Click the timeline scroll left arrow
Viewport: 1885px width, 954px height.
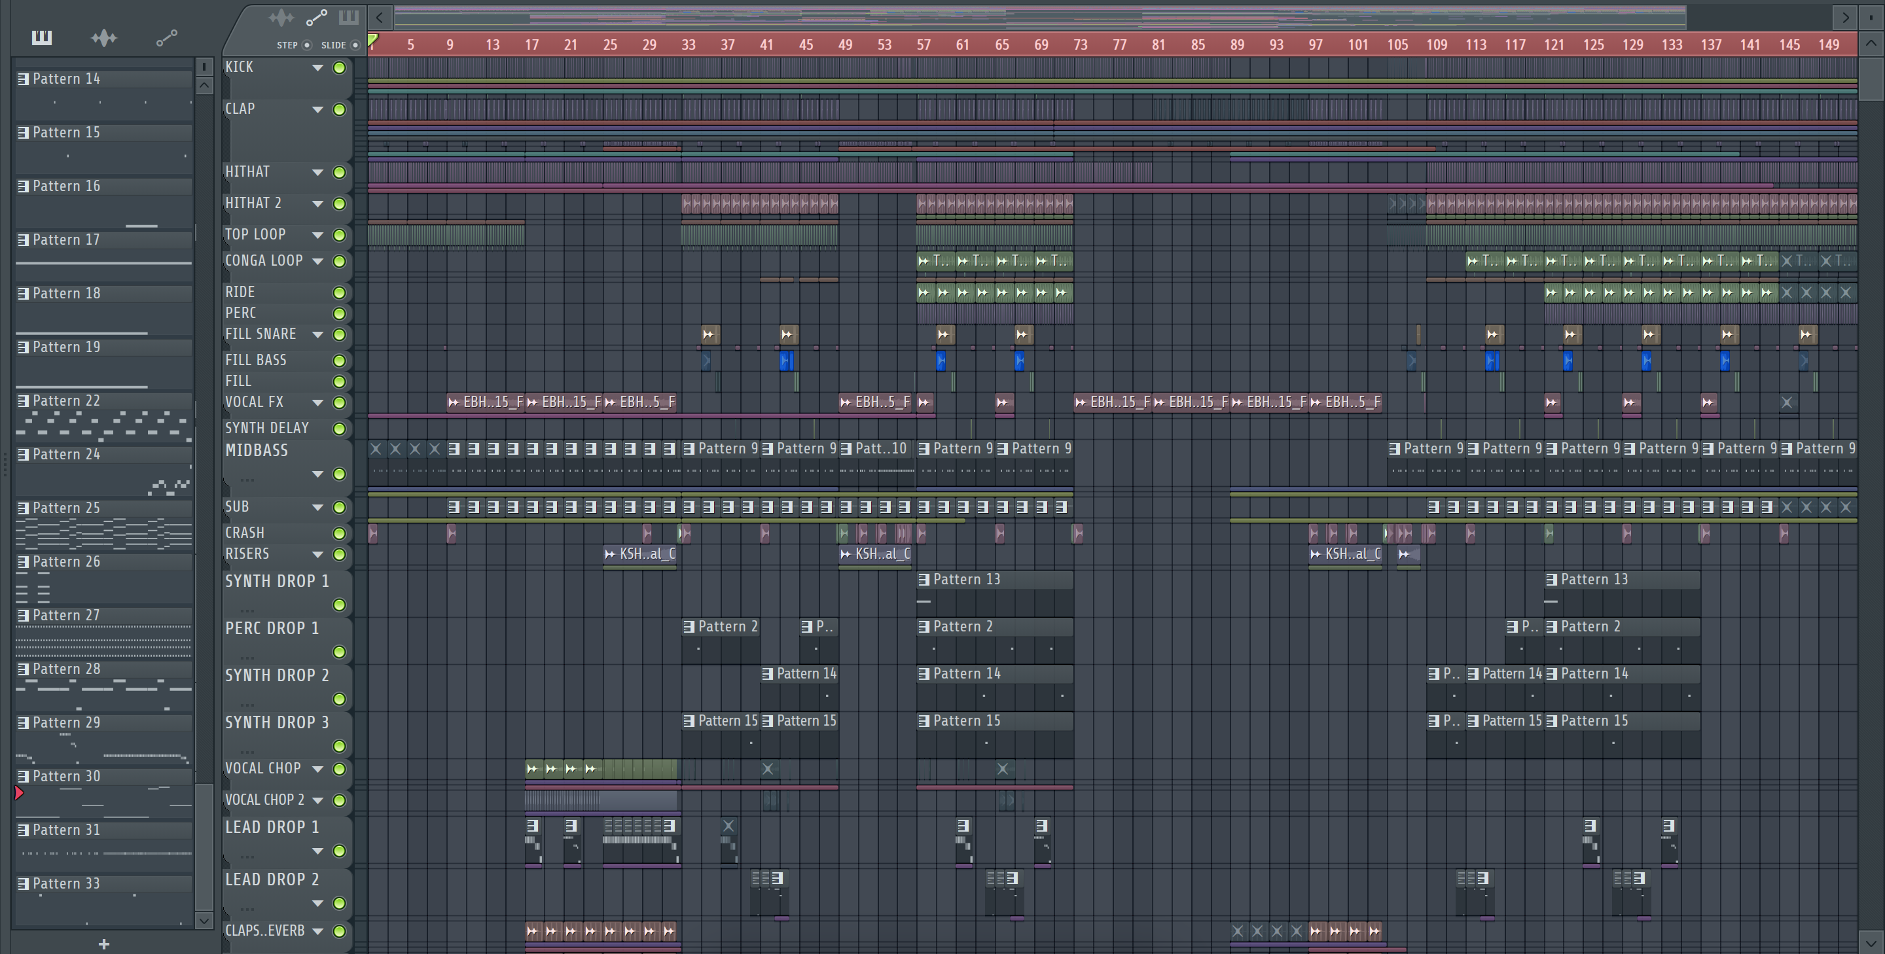[x=380, y=17]
